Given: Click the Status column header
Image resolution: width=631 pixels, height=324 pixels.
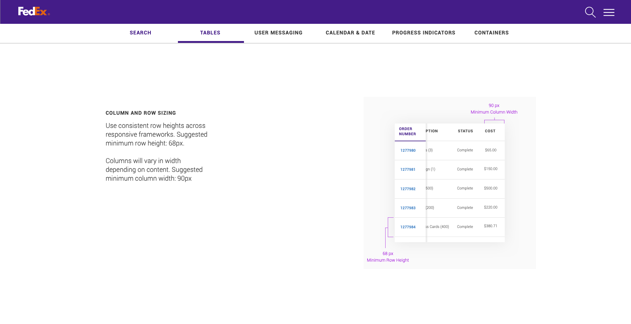Looking at the screenshot, I should (x=465, y=131).
